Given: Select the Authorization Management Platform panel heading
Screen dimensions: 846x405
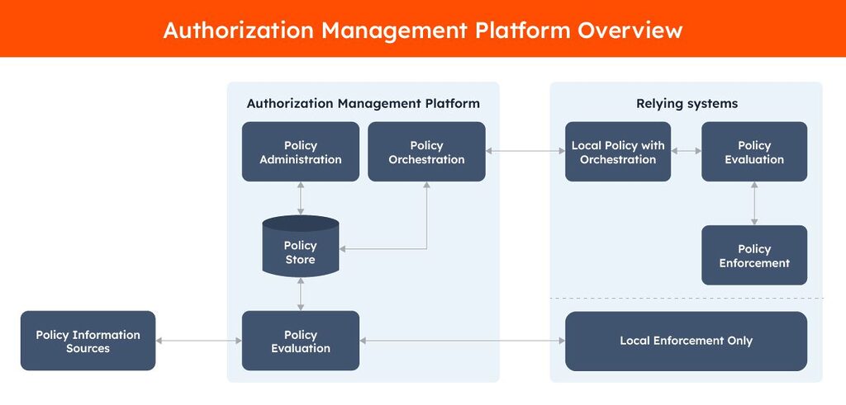Looking at the screenshot, I should tap(363, 103).
